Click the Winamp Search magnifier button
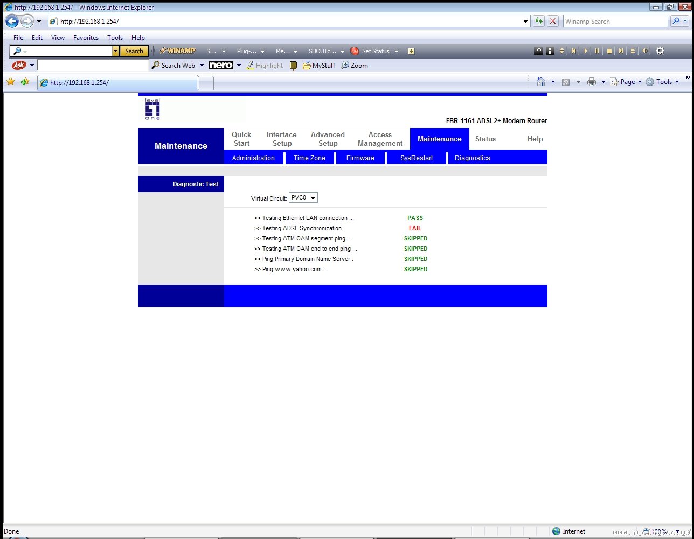 pyautogui.click(x=676, y=22)
